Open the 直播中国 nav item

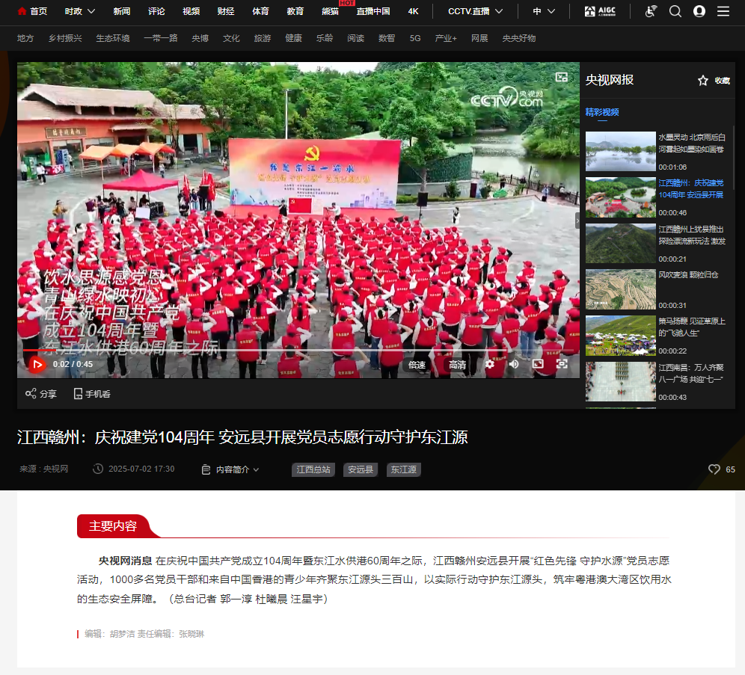(373, 11)
